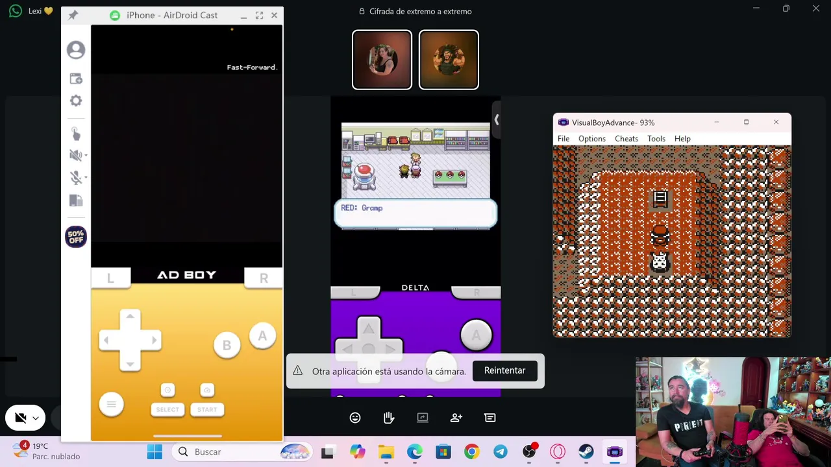This screenshot has height=467, width=831.
Task: Open OBS Studio from the taskbar
Action: point(529,452)
